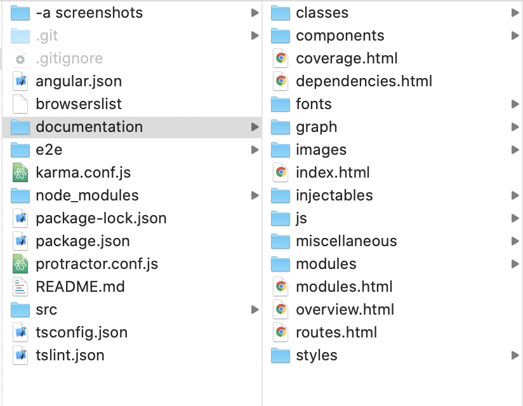Select the package.json file
The height and width of the screenshot is (406, 523).
click(83, 241)
